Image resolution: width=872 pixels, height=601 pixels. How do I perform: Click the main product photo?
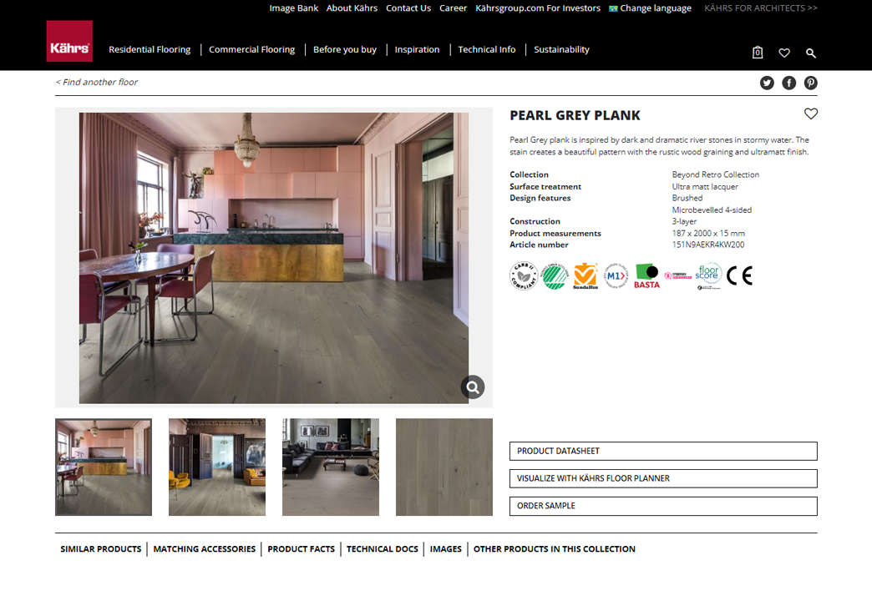(x=274, y=258)
